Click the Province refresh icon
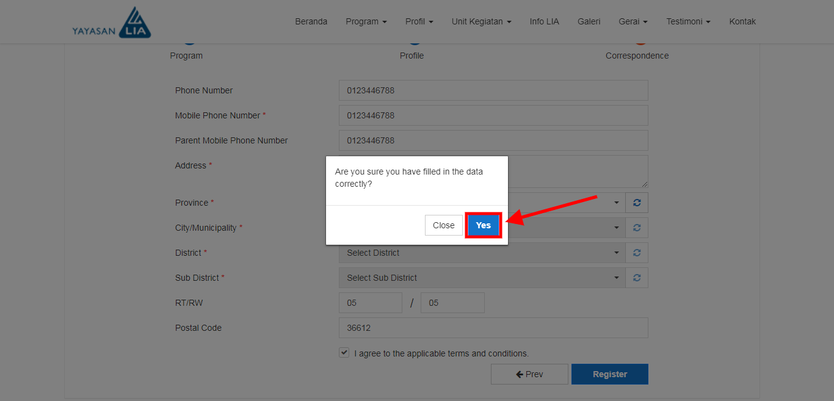This screenshot has height=401, width=834. (x=637, y=203)
